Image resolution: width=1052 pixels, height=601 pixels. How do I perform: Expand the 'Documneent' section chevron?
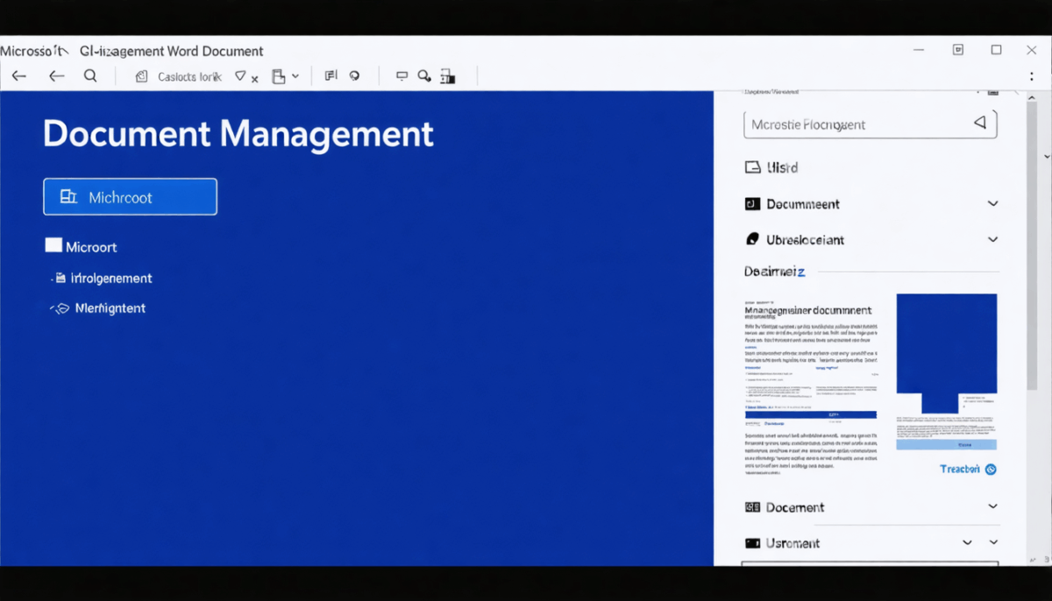click(992, 203)
